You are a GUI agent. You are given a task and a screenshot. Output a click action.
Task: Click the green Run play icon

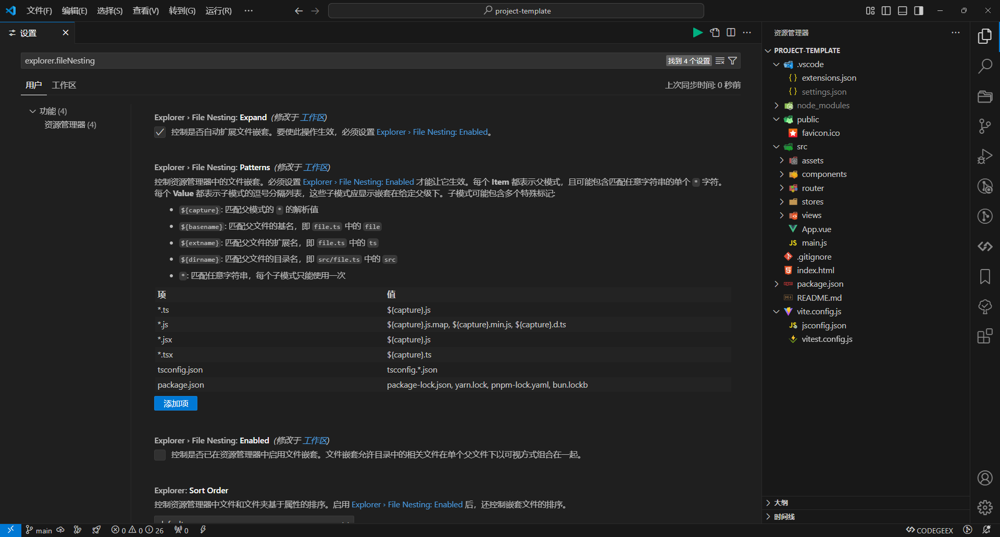coord(698,33)
